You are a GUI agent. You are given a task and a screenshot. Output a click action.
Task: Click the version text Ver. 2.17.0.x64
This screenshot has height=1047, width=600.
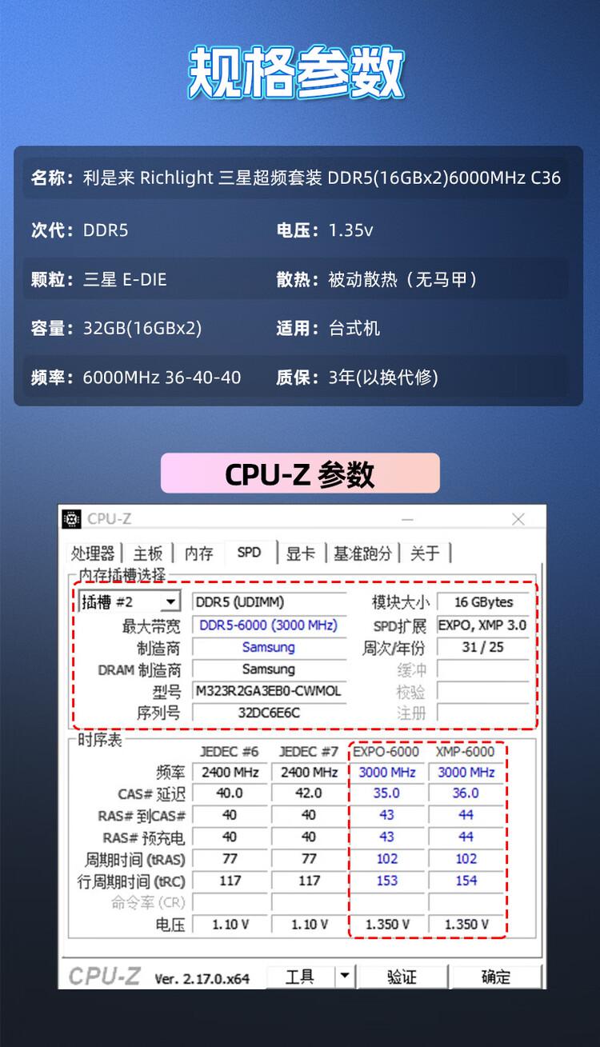coord(202,978)
